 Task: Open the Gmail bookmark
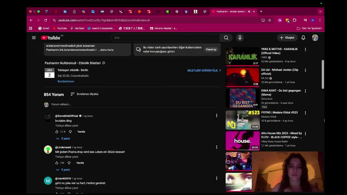click(x=44, y=28)
